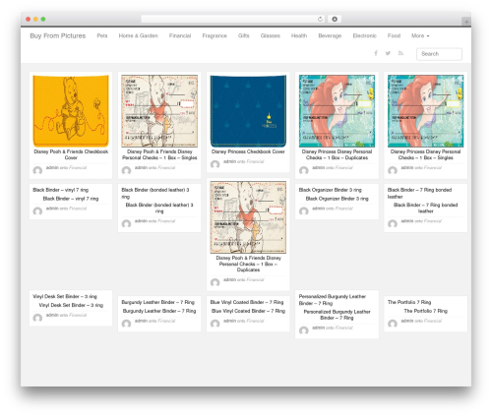Image resolution: width=492 pixels, height=416 pixels.
Task: Add a new browser tab with plus icon
Action: [x=466, y=22]
